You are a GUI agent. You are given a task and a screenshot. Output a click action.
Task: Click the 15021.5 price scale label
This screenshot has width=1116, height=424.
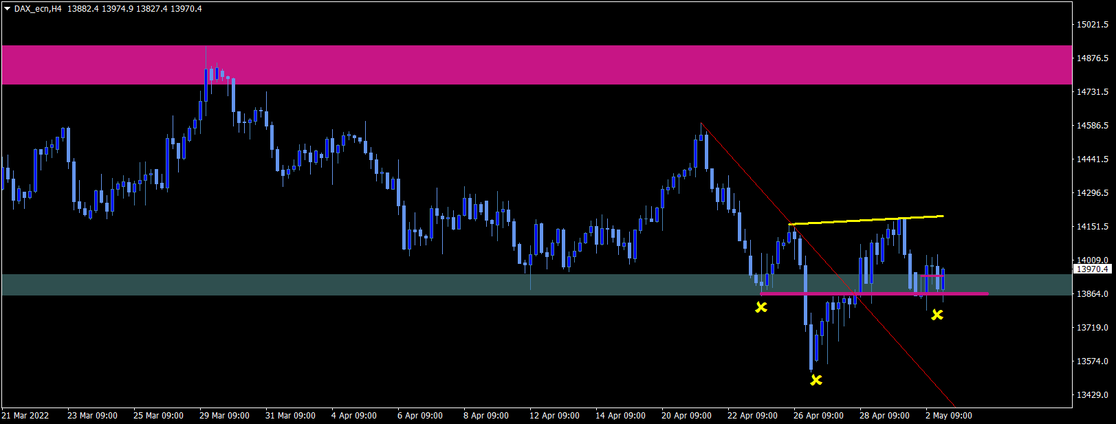[x=1093, y=25]
